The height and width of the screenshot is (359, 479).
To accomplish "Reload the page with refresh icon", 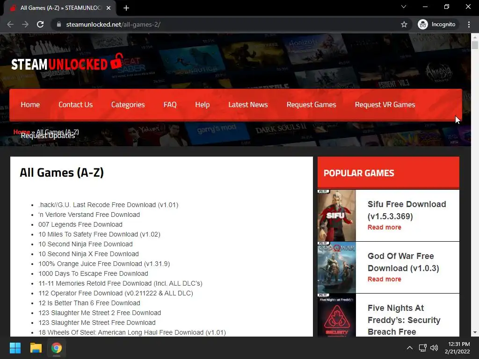I will 40,24.
